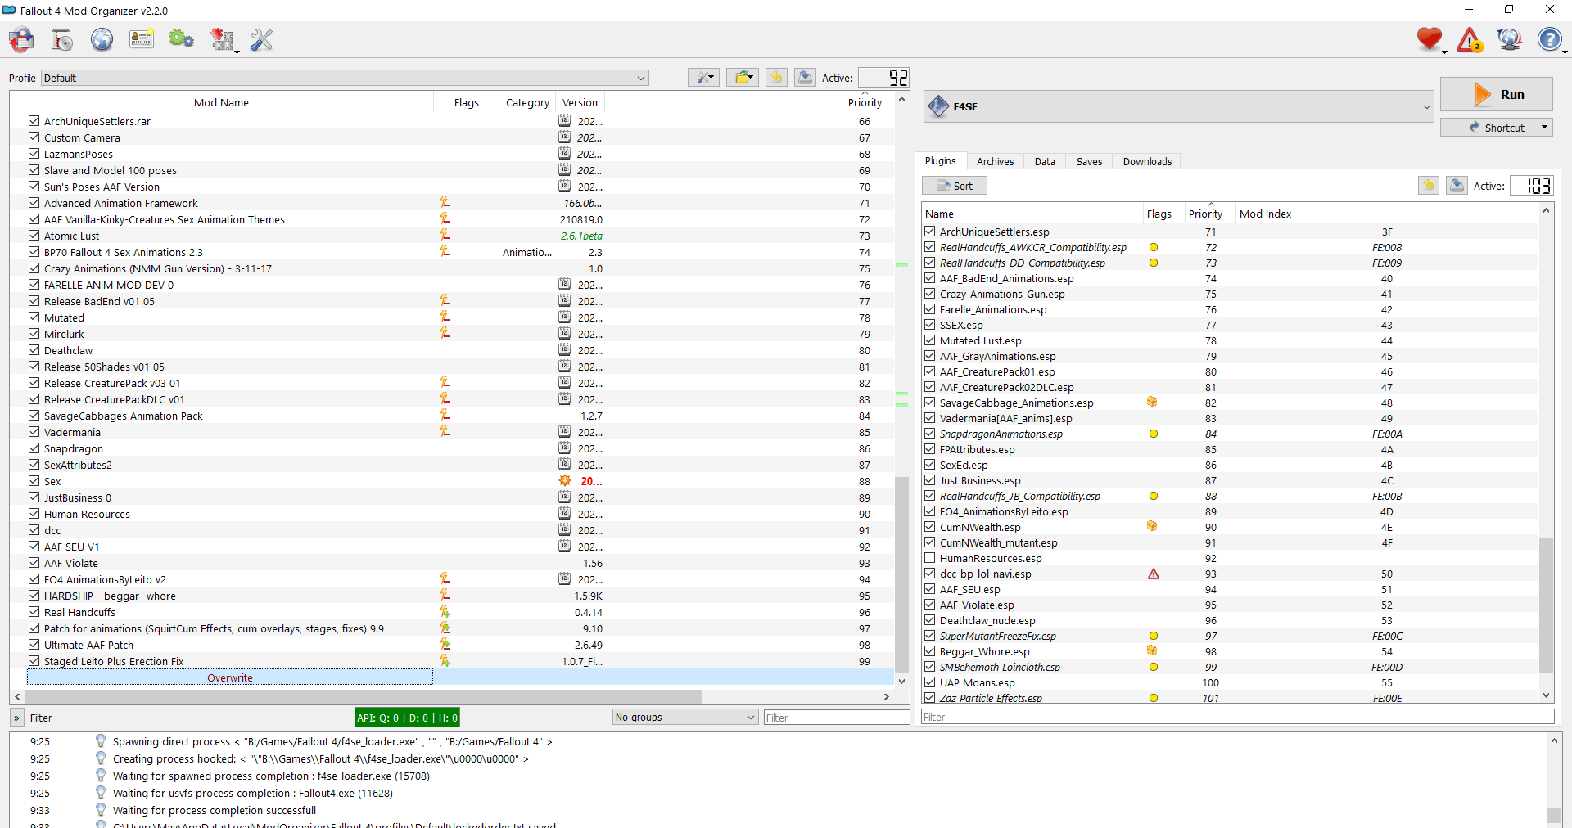Sort mods by the Mod Name column header
The width and height of the screenshot is (1572, 828).
tap(221, 102)
